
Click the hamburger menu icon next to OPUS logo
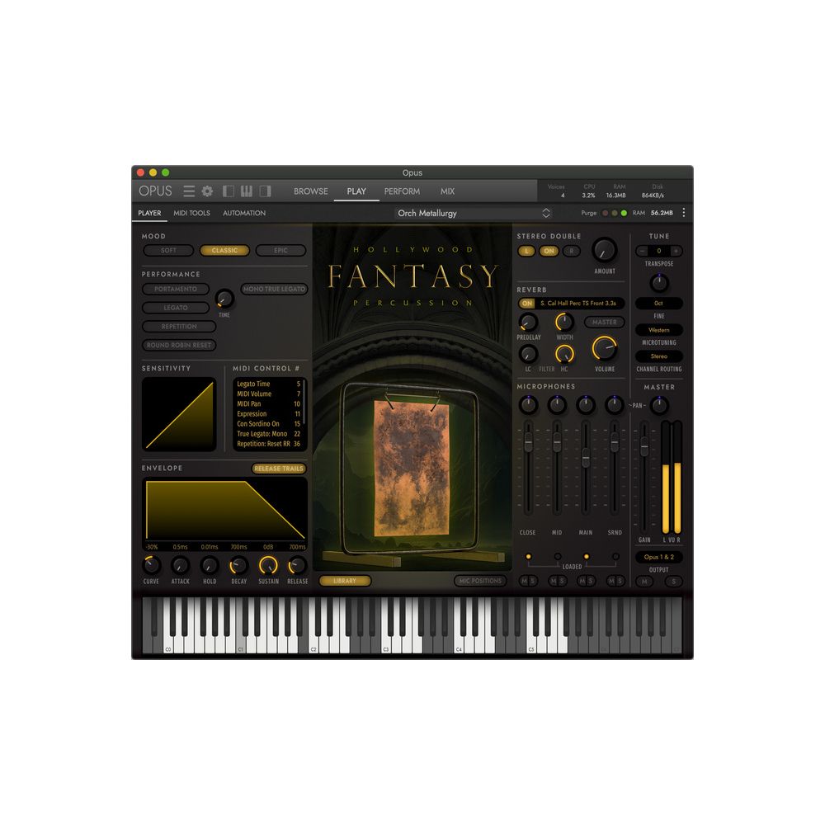pyautogui.click(x=189, y=191)
